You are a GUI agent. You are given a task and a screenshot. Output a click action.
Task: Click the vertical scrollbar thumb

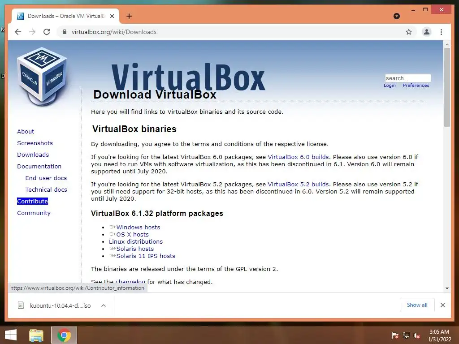pyautogui.click(x=447, y=87)
